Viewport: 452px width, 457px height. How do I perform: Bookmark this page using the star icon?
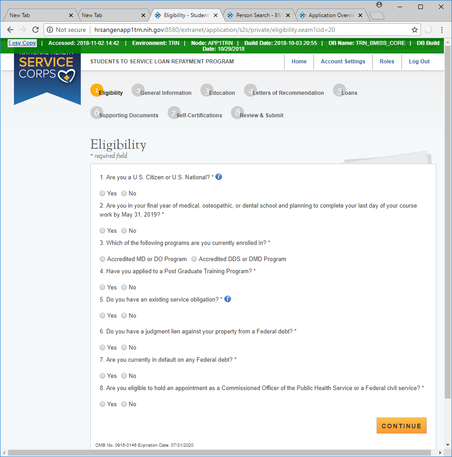pos(414,30)
